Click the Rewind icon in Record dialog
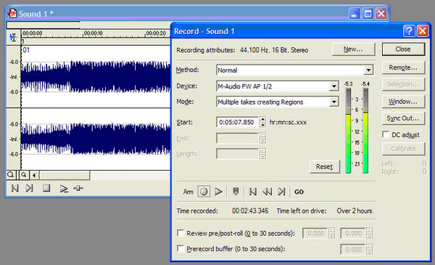435x265 pixels. coord(267,192)
